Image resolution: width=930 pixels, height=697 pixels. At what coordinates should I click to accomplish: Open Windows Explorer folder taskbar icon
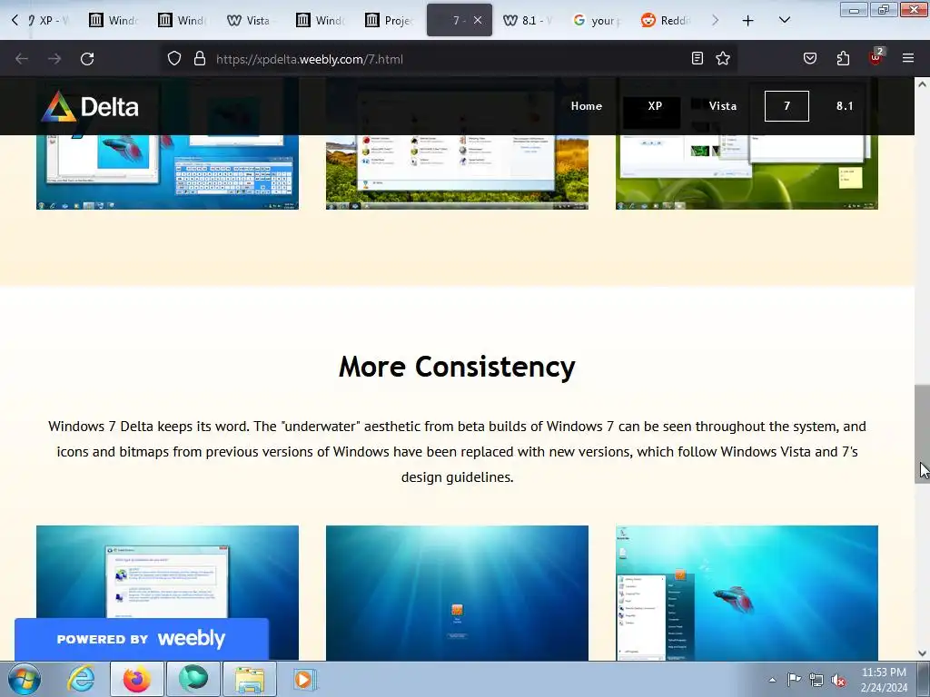tap(250, 679)
